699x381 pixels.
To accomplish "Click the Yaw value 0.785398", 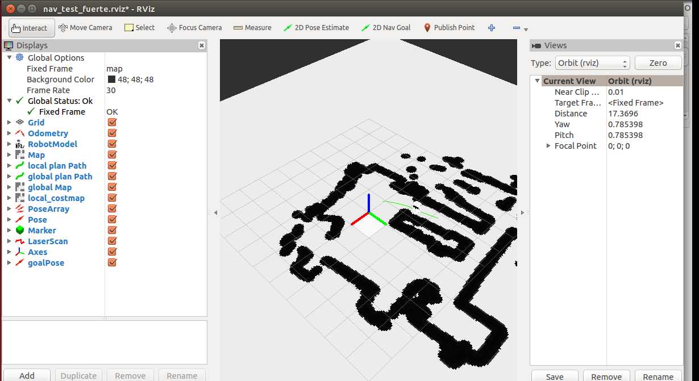I will 625,124.
